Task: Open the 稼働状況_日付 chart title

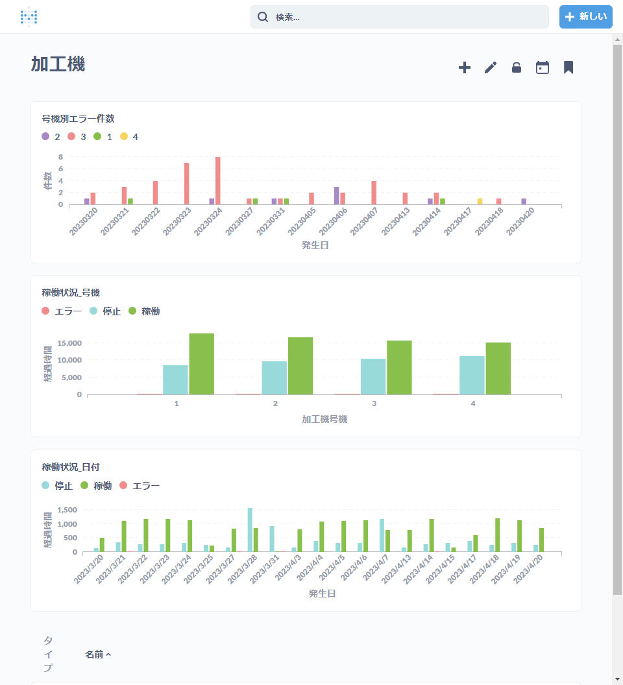Action: pyautogui.click(x=71, y=467)
